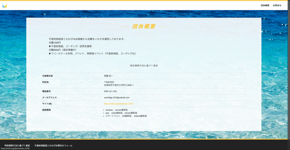Select postal code 〒848-0022
Screen dimensions: 290x150
pos(109,82)
